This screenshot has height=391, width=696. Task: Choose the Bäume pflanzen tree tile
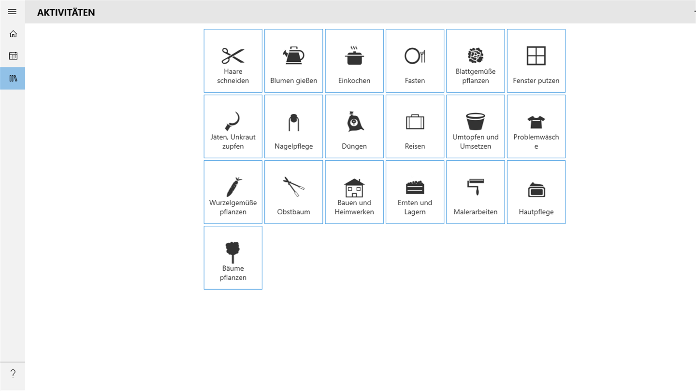233,258
